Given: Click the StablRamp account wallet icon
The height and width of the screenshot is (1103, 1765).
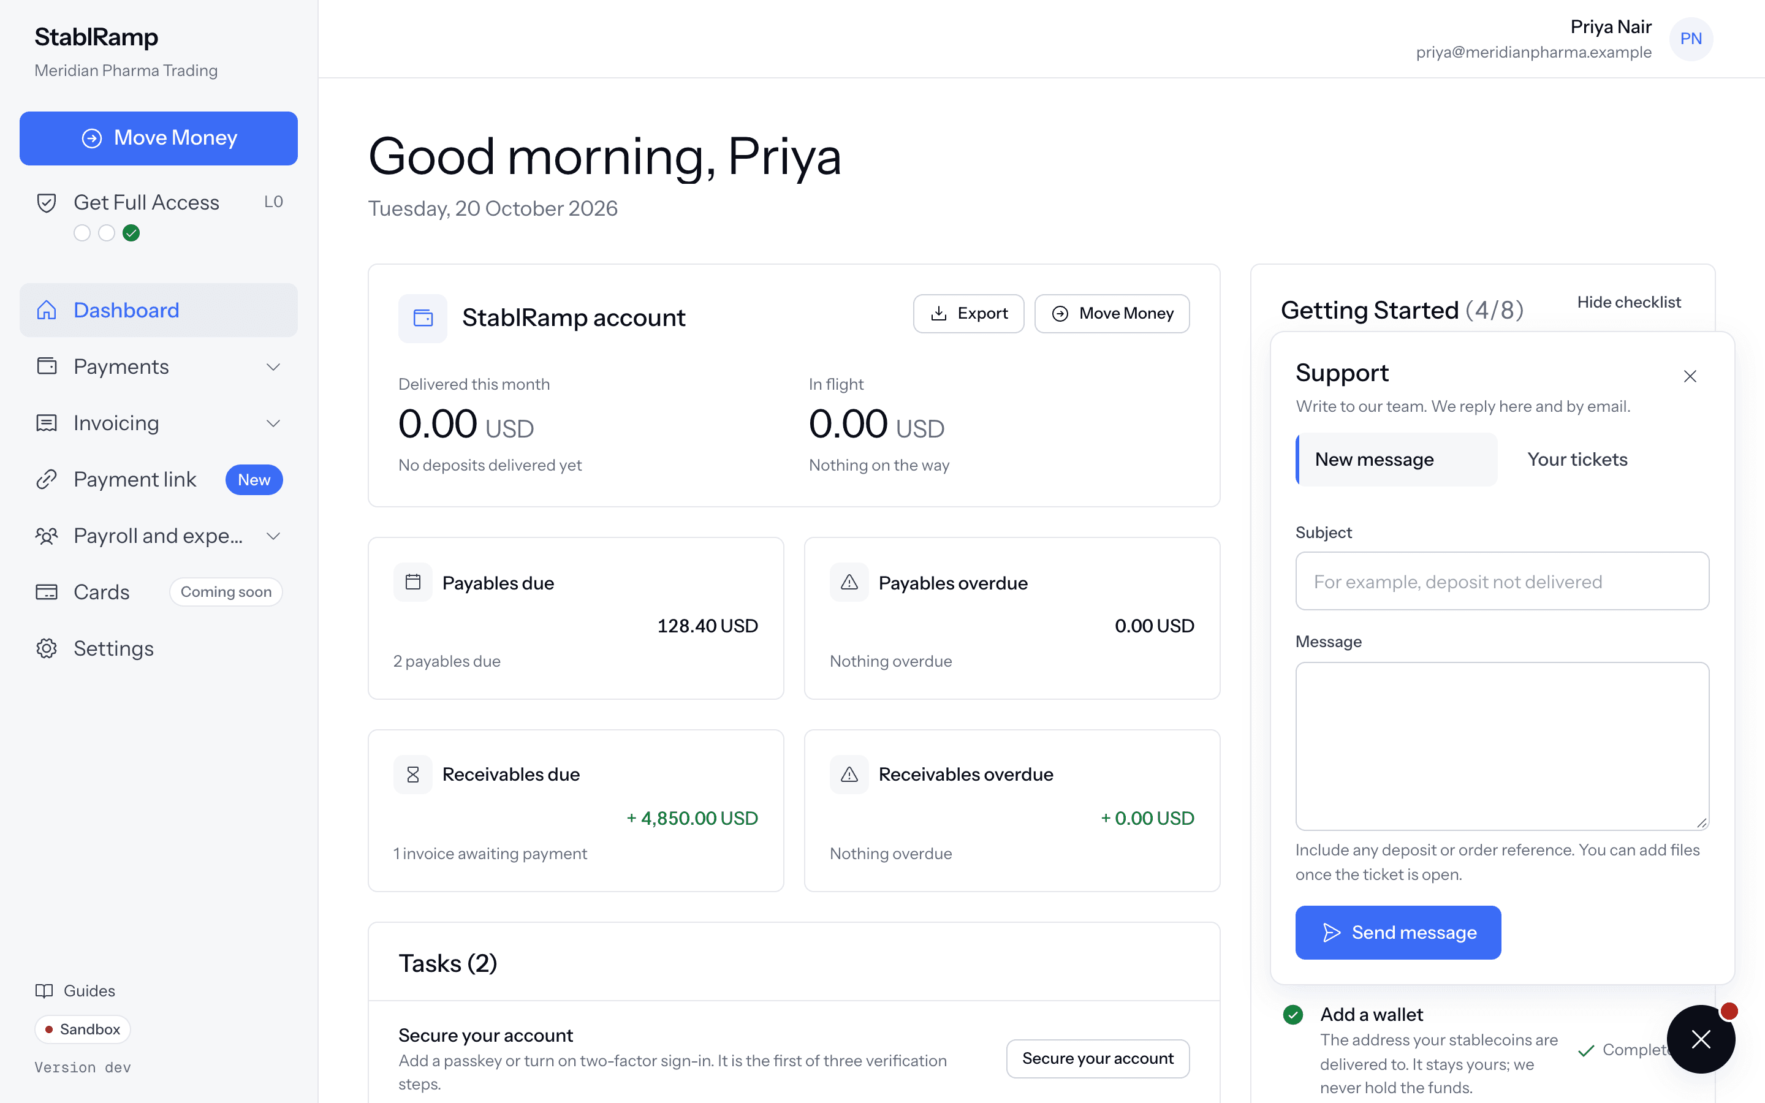Looking at the screenshot, I should pos(423,318).
